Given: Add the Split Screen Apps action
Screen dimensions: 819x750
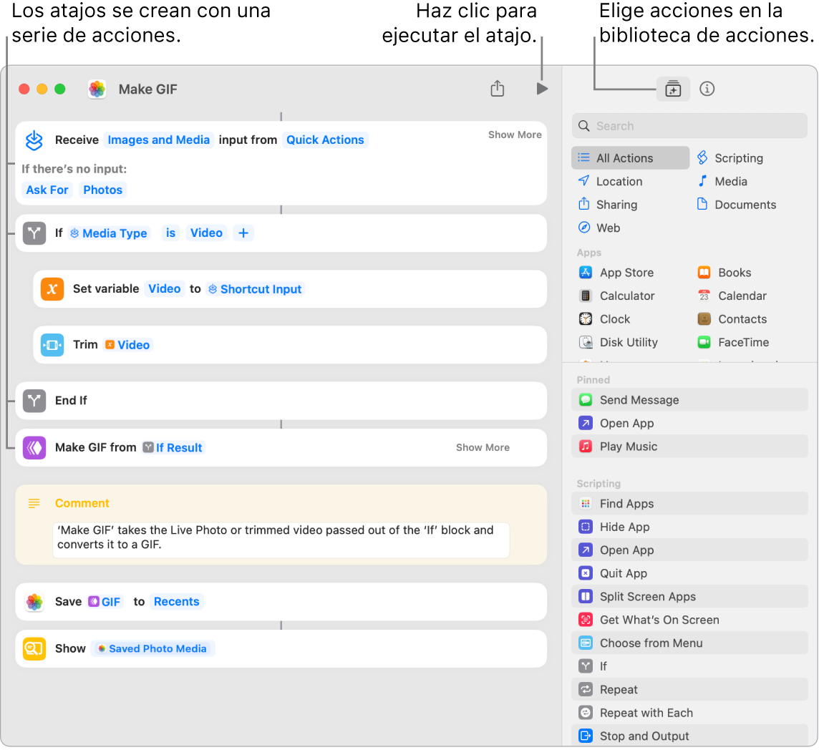Looking at the screenshot, I should 689,597.
